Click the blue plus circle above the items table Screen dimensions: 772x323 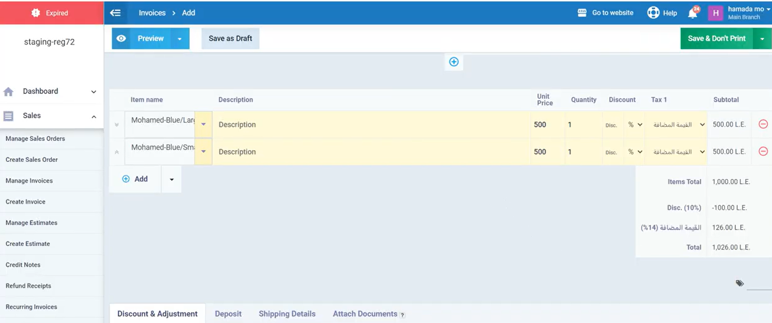click(454, 62)
